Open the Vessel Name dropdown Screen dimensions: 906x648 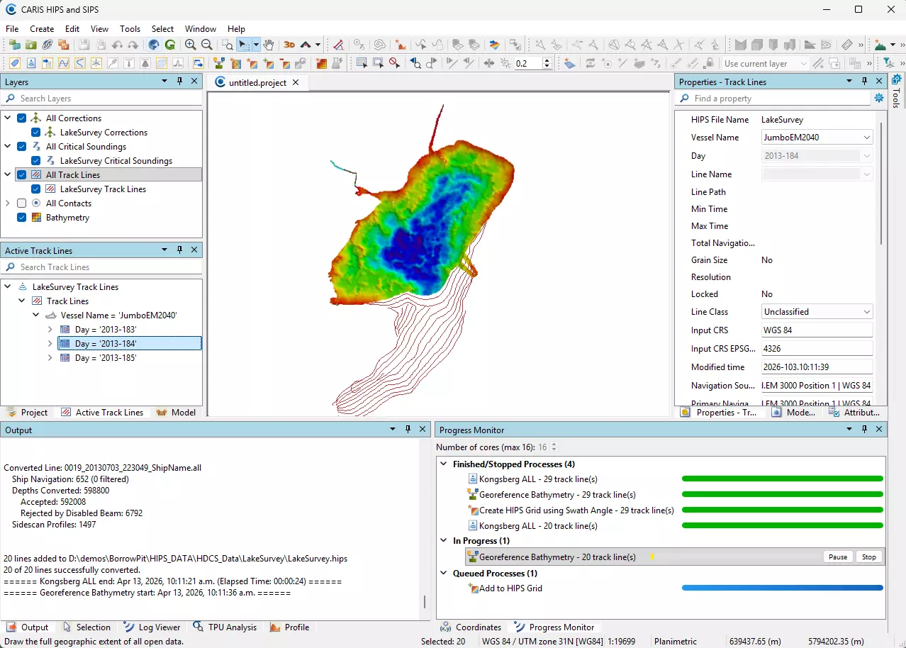click(x=867, y=138)
